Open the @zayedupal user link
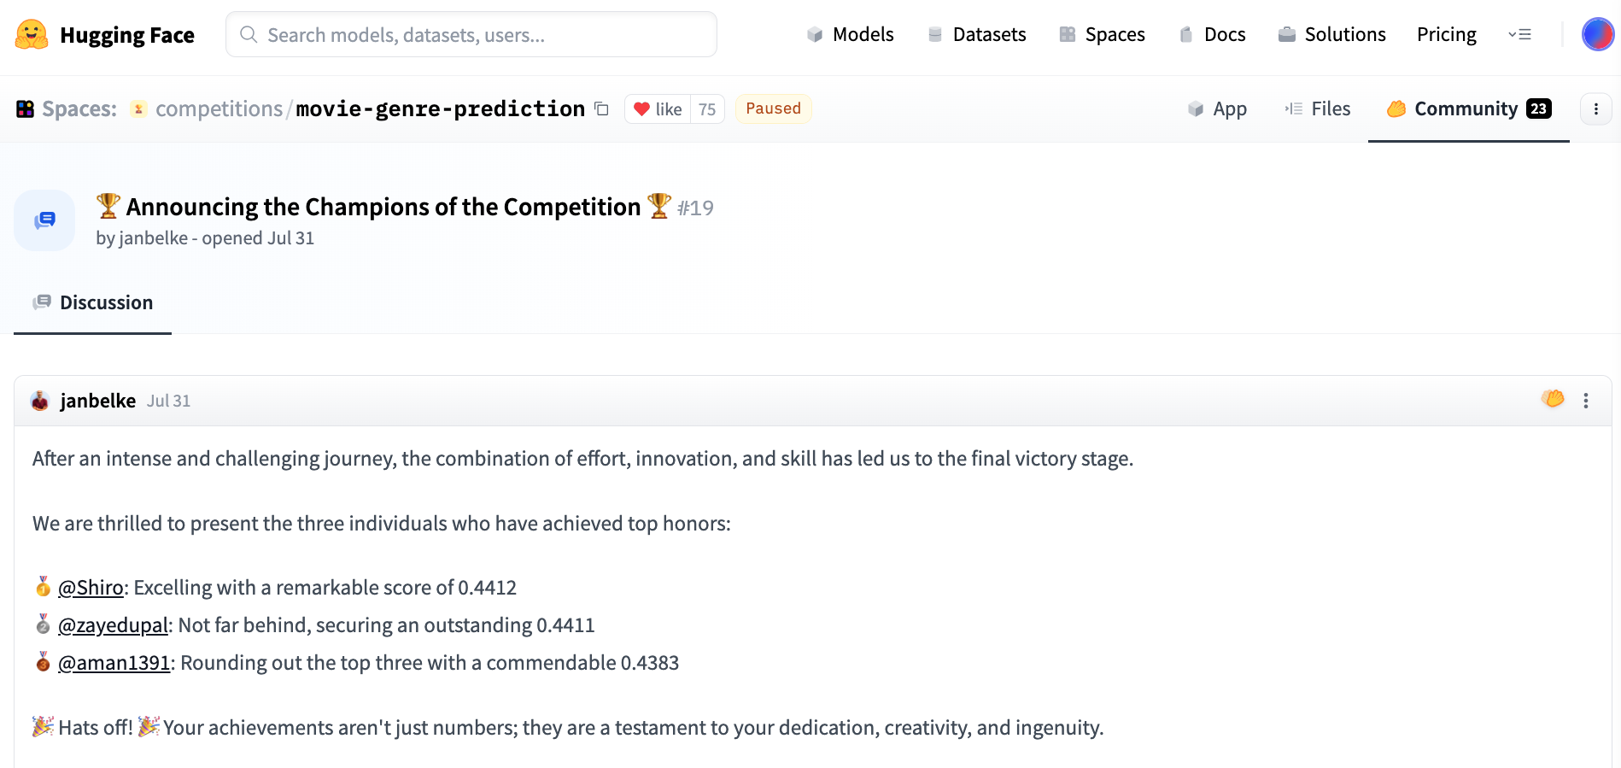The width and height of the screenshot is (1621, 768). pyautogui.click(x=113, y=625)
